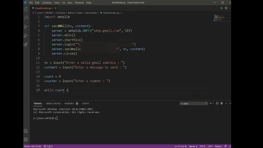Split the editor to the right
The height and width of the screenshot is (148, 263).
tap(226, 8)
